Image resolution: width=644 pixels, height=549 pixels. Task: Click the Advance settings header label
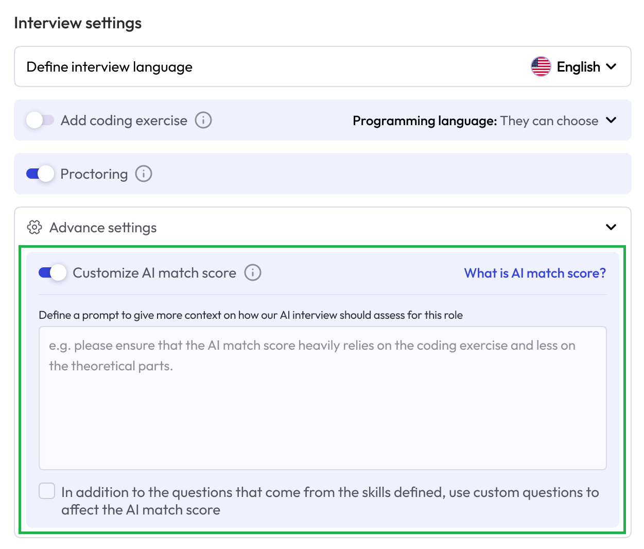103,228
